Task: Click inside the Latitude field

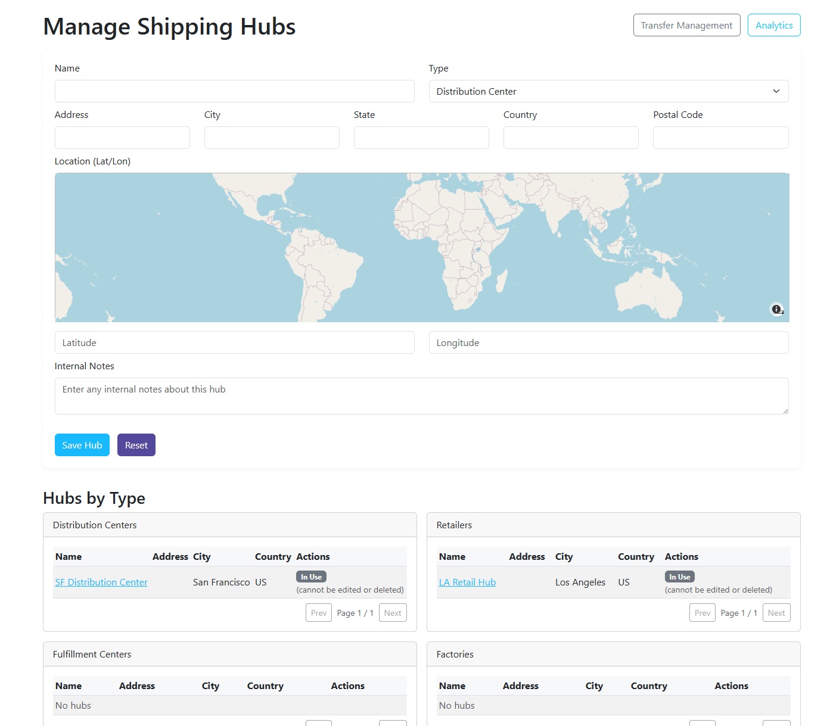Action: point(234,342)
